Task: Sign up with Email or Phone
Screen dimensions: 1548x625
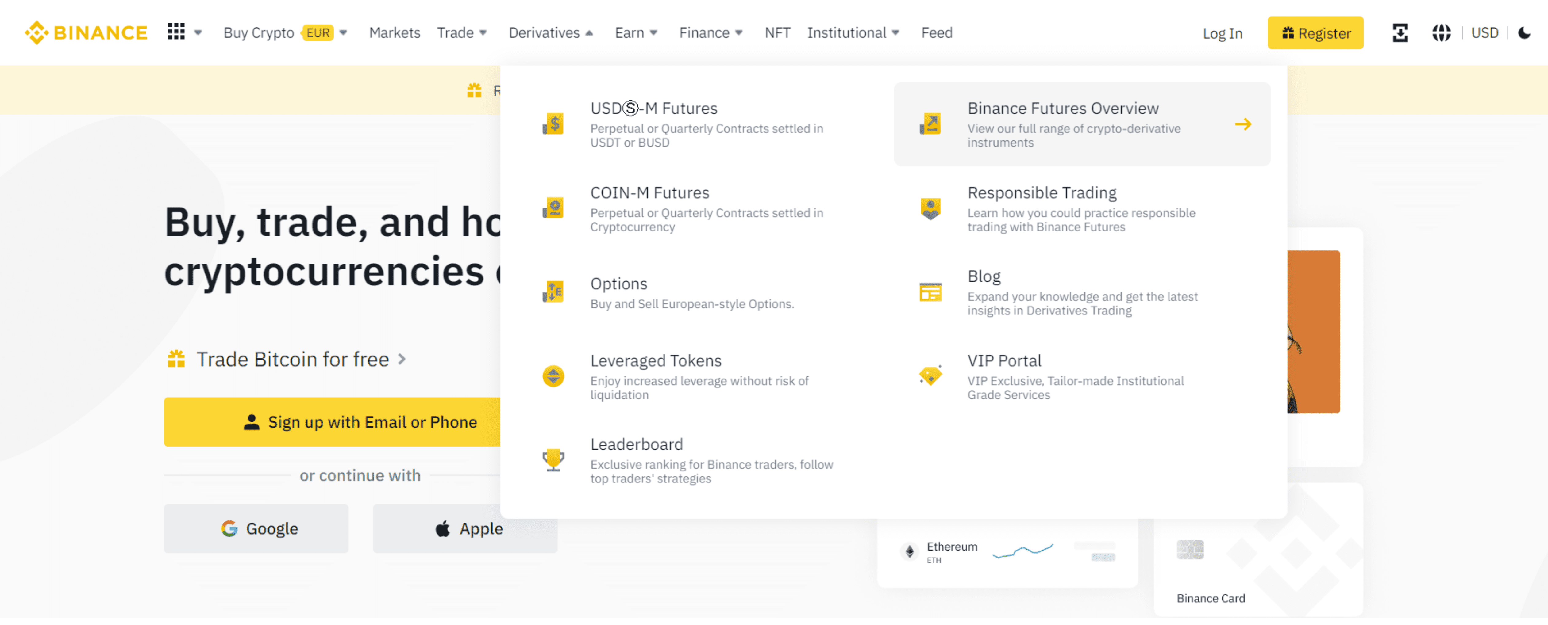Action: click(x=332, y=422)
